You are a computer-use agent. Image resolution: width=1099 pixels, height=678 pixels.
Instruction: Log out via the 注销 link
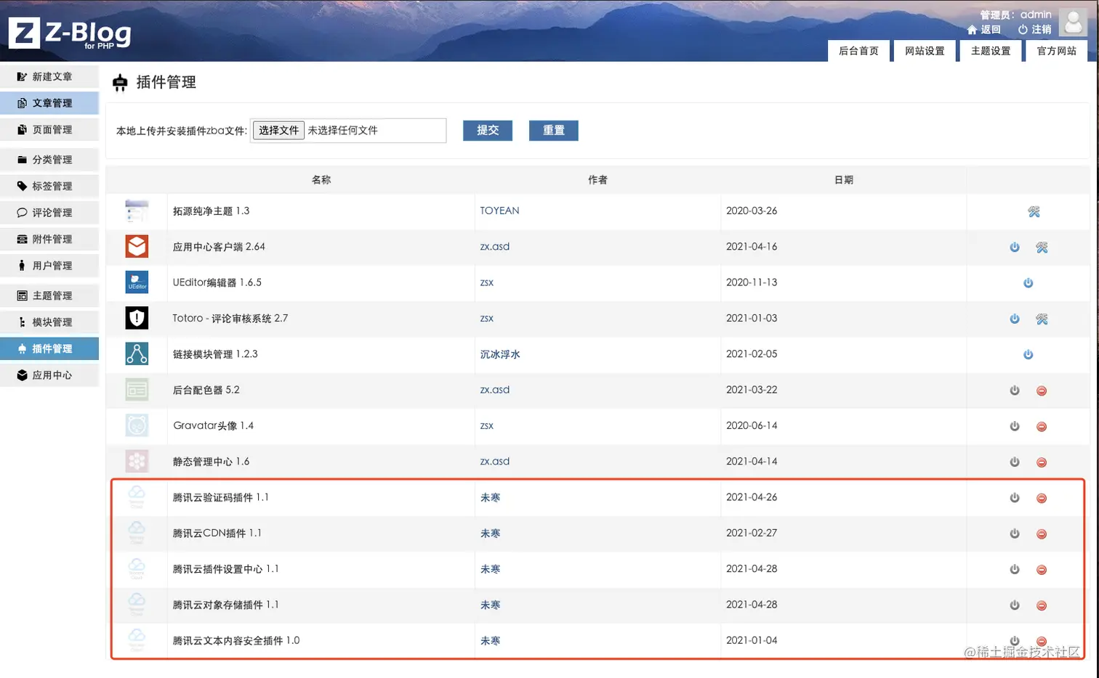1035,30
